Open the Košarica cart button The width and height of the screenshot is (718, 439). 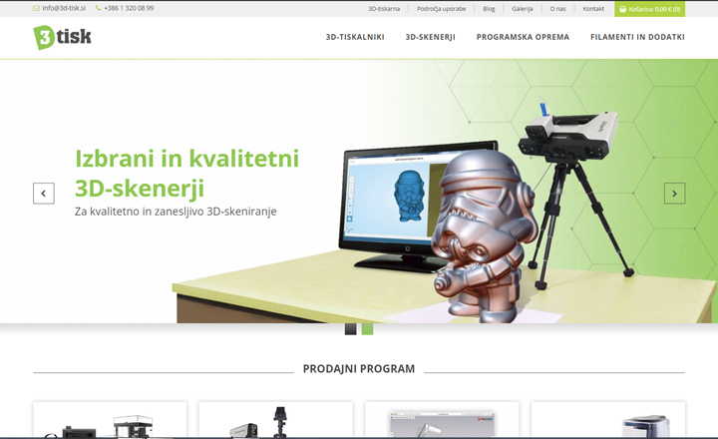[650, 9]
